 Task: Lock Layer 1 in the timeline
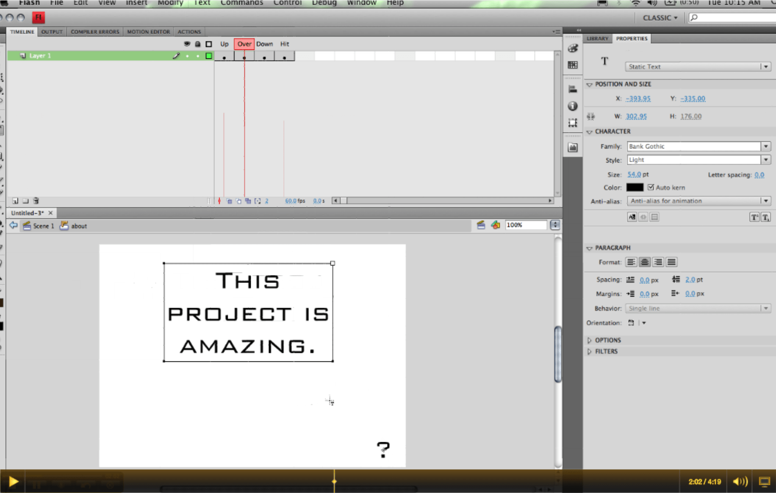point(198,55)
